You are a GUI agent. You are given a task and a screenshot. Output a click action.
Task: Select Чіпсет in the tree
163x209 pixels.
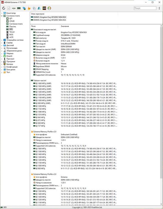(12, 32)
